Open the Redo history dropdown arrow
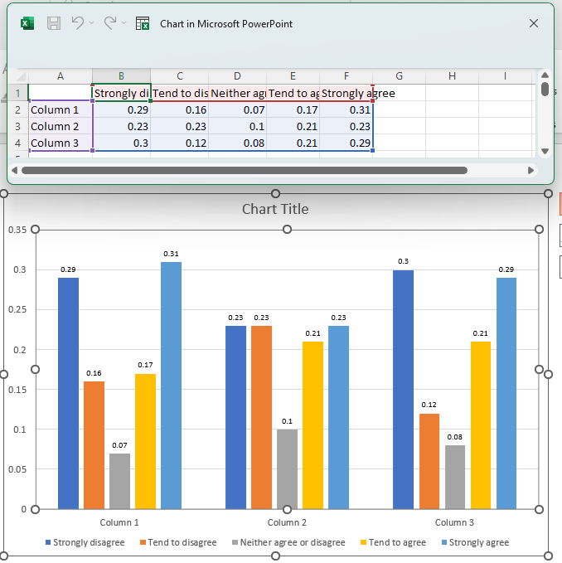562x563 pixels. pyautogui.click(x=124, y=24)
